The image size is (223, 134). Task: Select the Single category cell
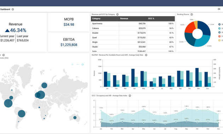[x=105, y=42]
